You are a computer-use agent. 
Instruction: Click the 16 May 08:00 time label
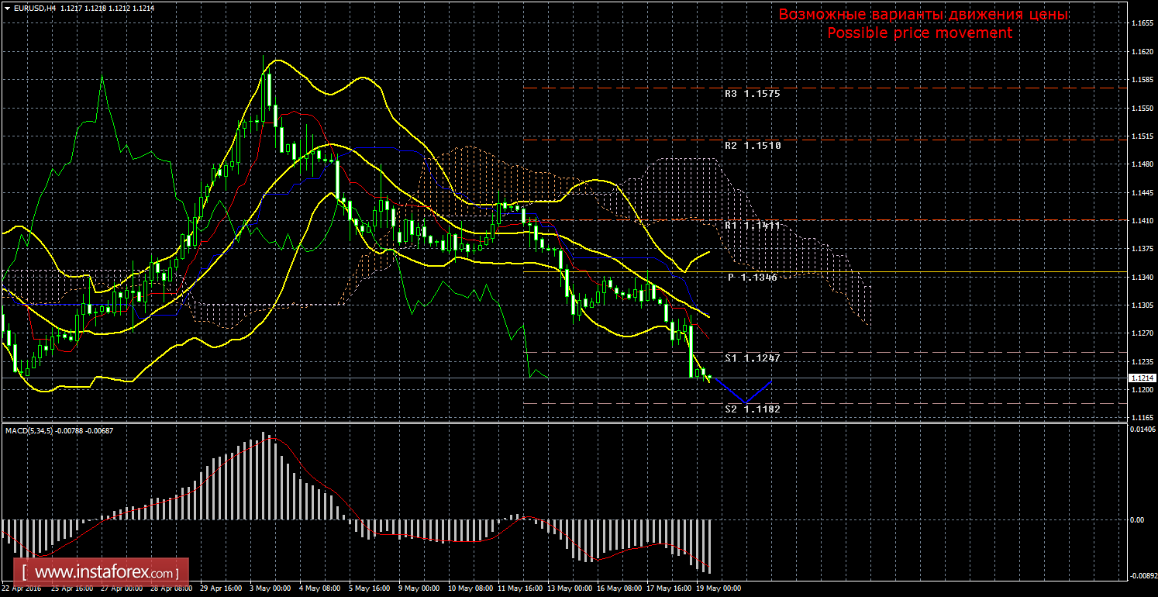pyautogui.click(x=619, y=588)
